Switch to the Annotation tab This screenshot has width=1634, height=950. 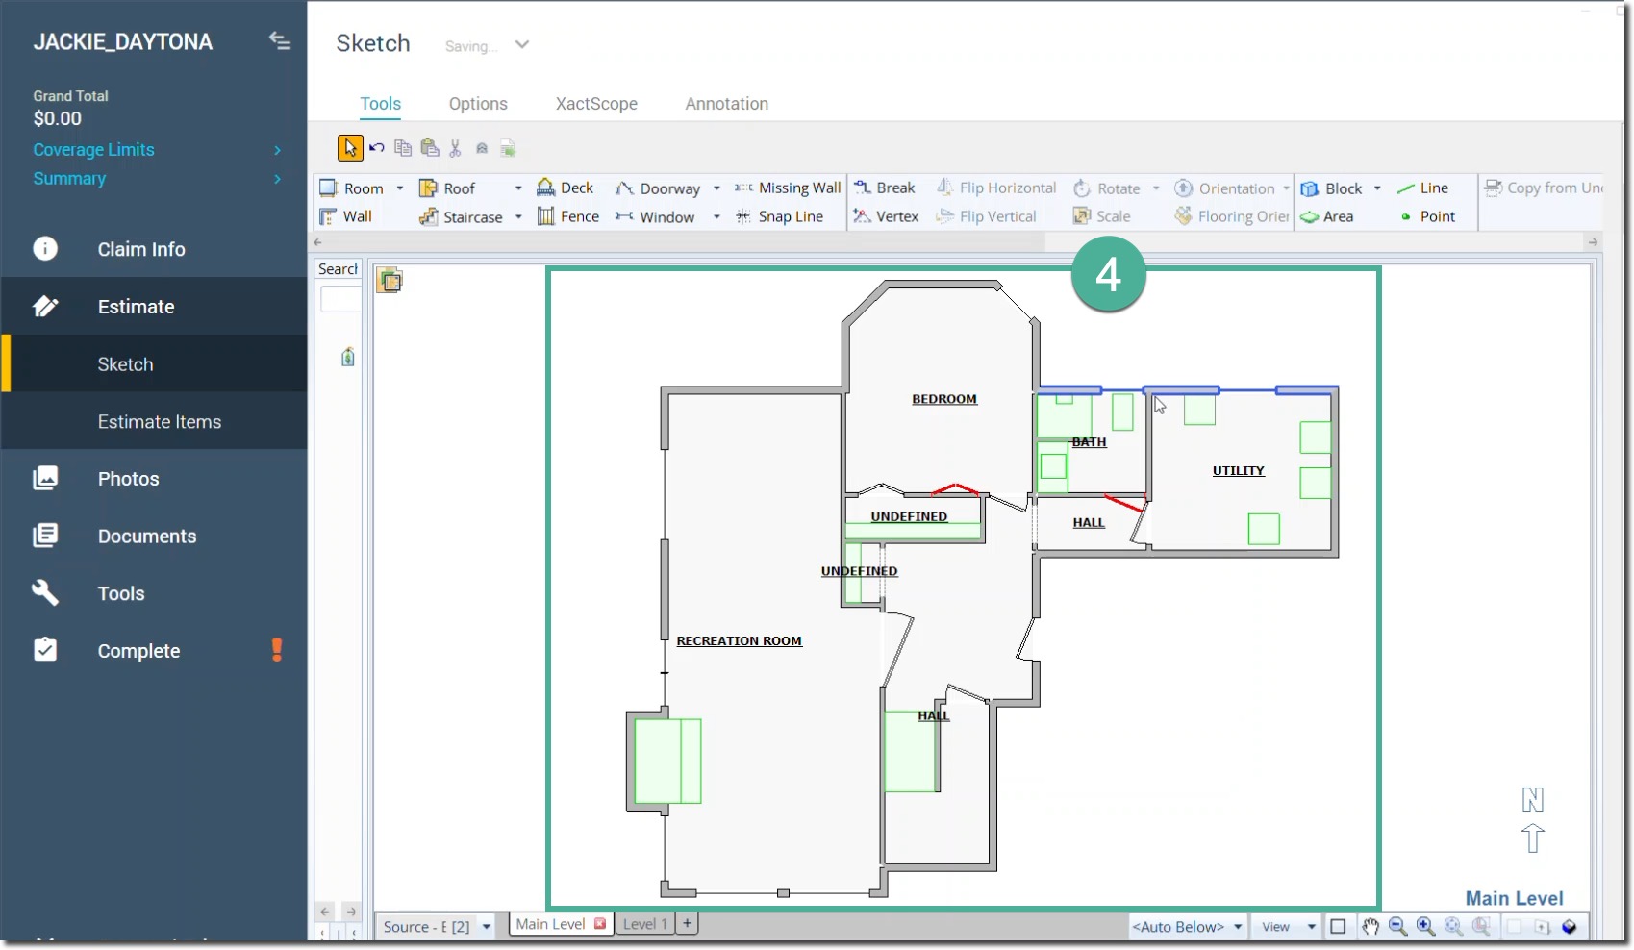[x=727, y=104]
